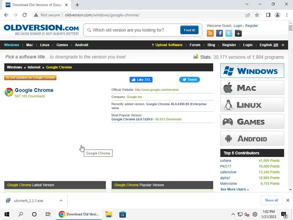Click Show all downloads button
This screenshot has height=220, width=293.
click(x=271, y=200)
